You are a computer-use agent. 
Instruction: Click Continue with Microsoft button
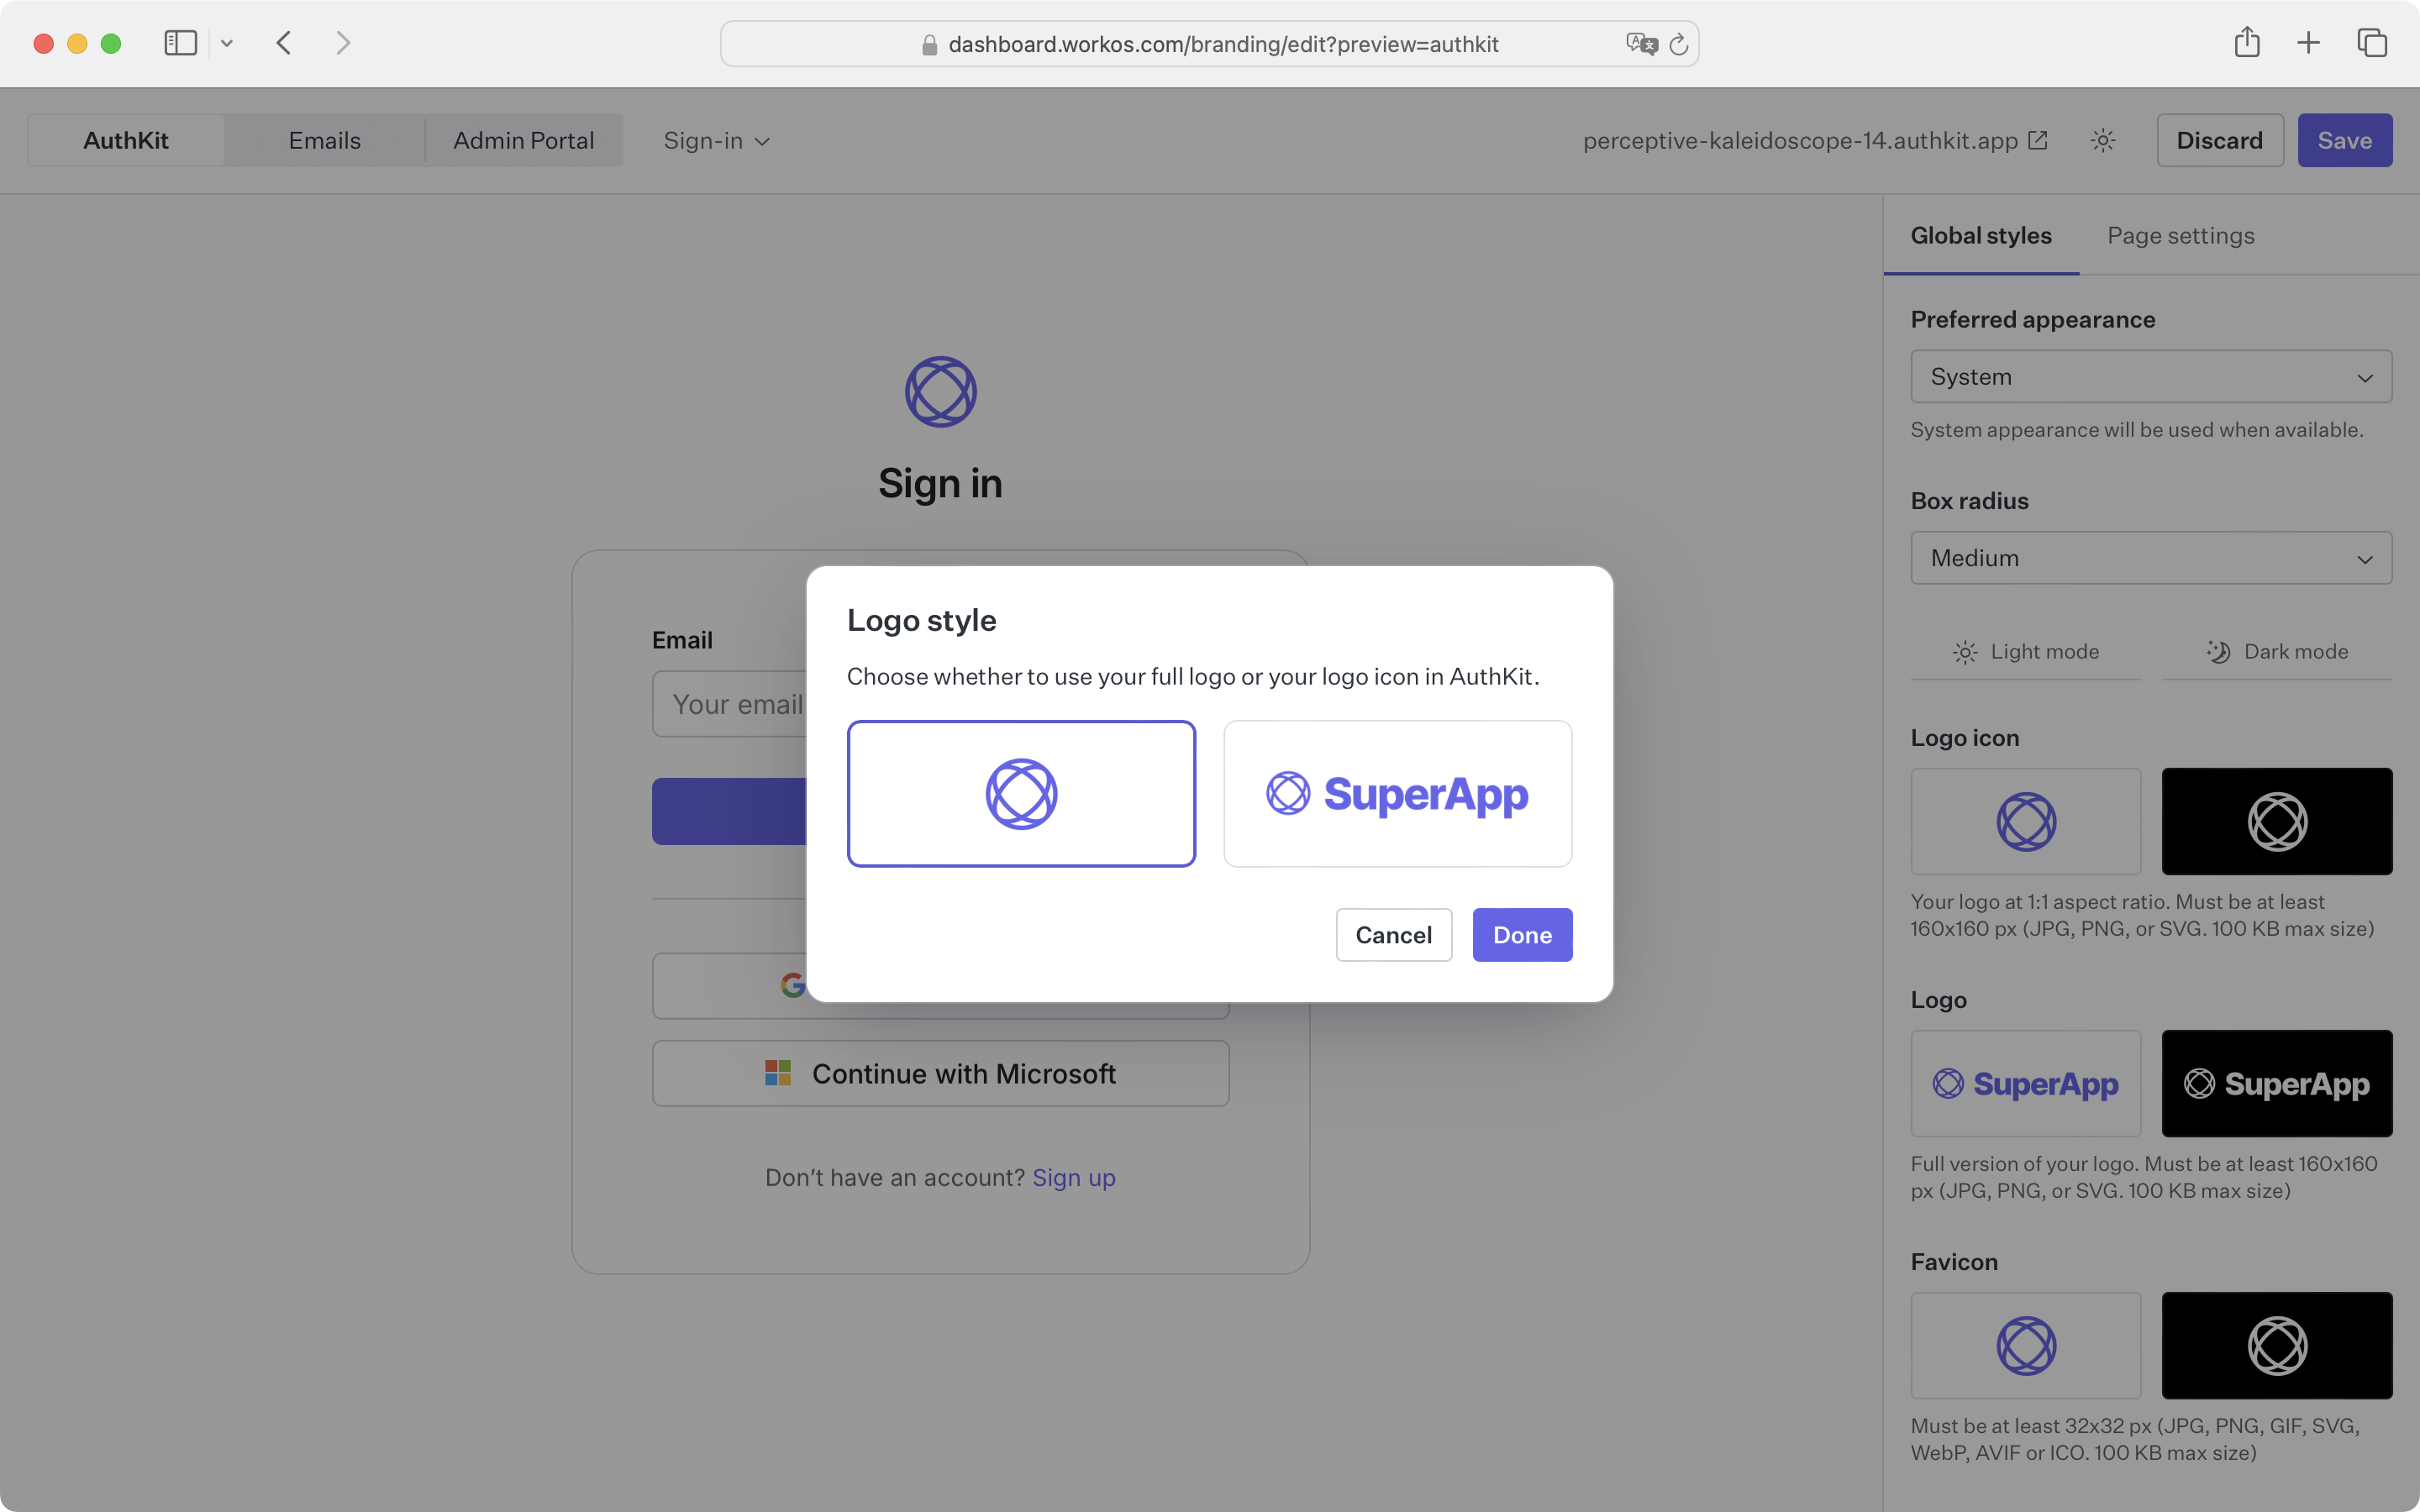[x=940, y=1073]
